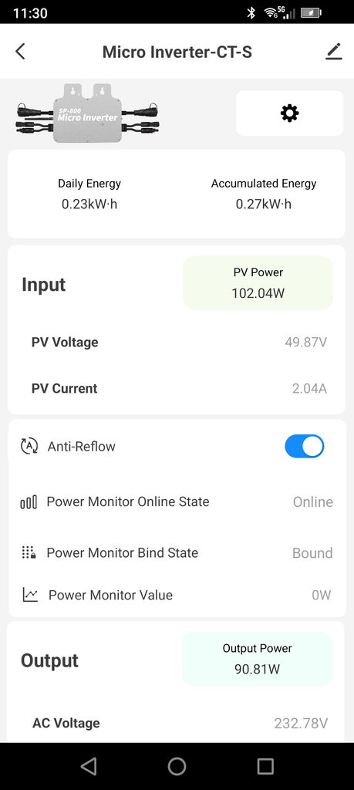Tap the Android home circle button
The height and width of the screenshot is (790, 354).
point(177,766)
